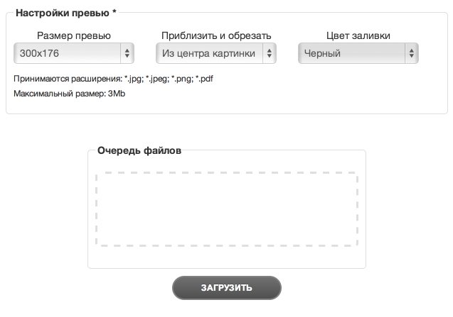Click the 'Максимальный размер: 3Mb' text

click(x=70, y=94)
